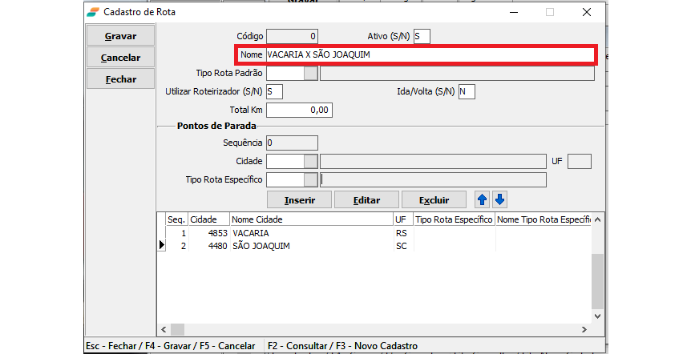Open the Tipo Rota Específico lookup button
The height and width of the screenshot is (354, 691).
(311, 179)
